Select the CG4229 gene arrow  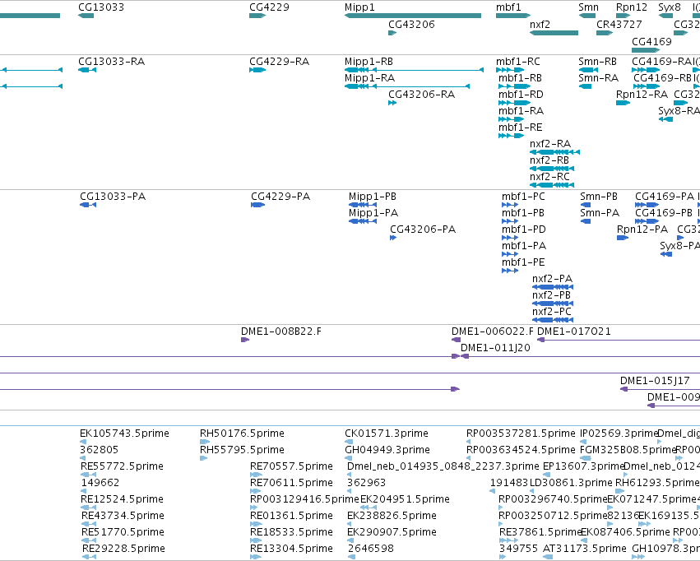[x=257, y=16]
